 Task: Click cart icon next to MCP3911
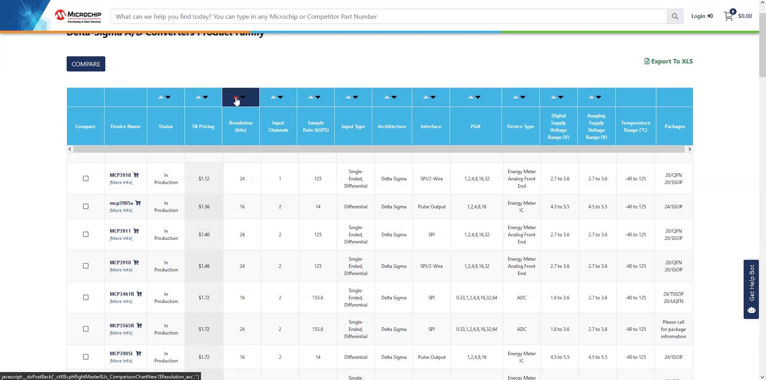136,231
